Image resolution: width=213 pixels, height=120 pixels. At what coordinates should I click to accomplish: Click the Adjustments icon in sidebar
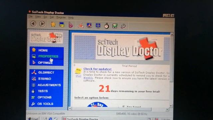(x=34, y=85)
